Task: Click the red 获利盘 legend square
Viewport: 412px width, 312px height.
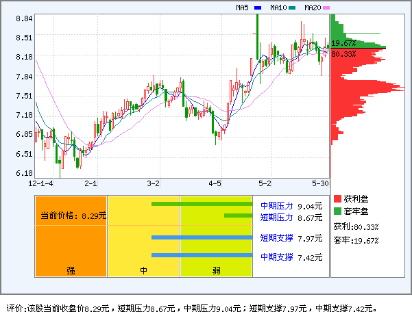Action: tap(337, 198)
